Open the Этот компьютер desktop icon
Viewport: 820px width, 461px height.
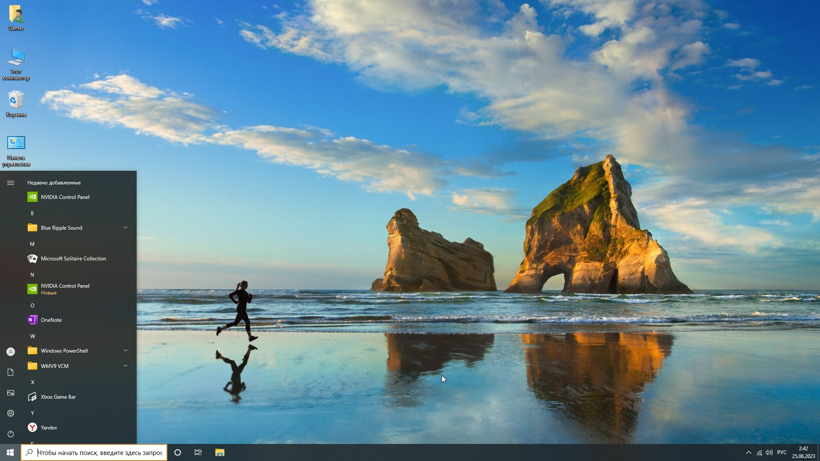pyautogui.click(x=16, y=62)
